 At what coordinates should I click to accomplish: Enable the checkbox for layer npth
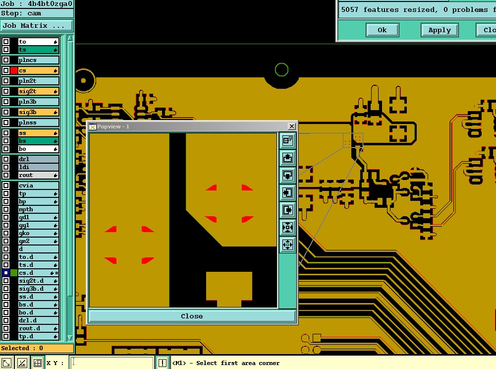click(5, 209)
